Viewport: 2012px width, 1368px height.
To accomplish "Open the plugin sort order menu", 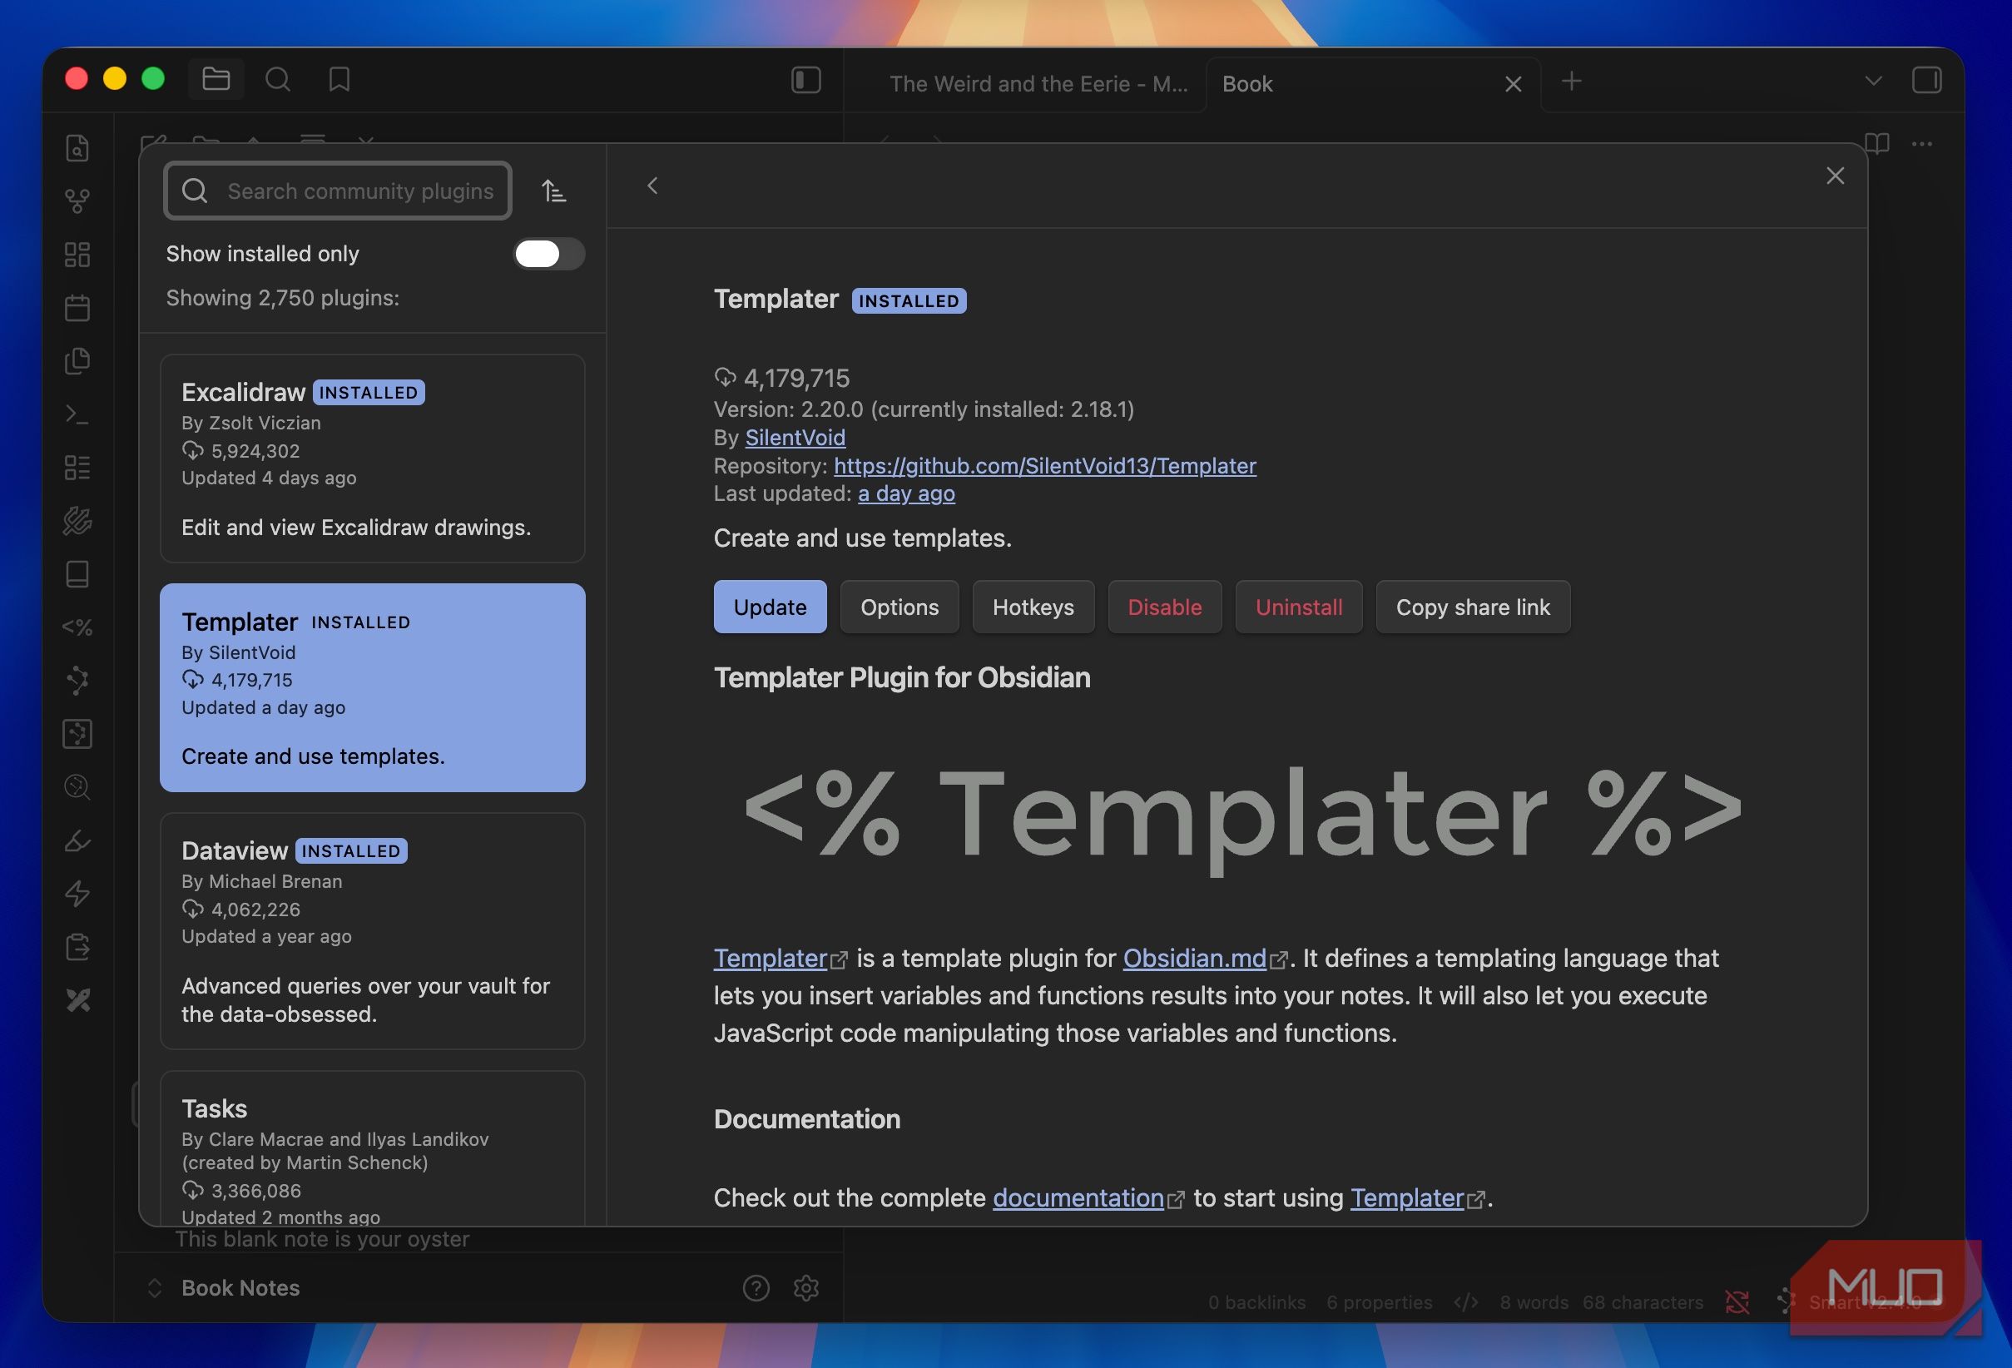I will 554,191.
